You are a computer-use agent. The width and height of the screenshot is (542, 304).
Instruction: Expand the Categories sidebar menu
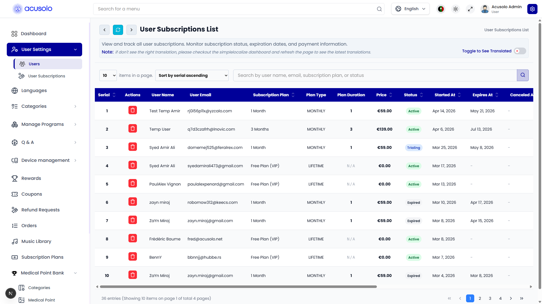44,106
